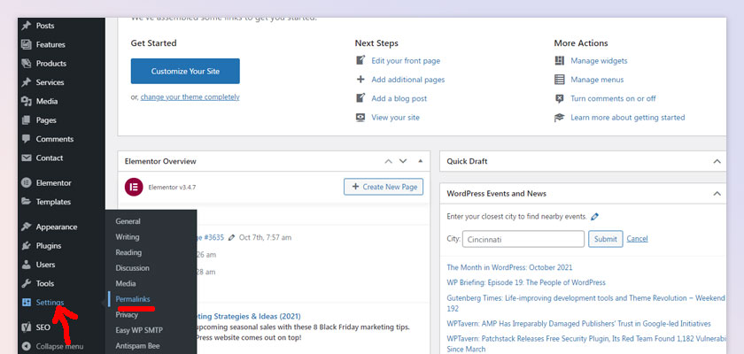Open Privacy settings submenu item

[x=127, y=315]
